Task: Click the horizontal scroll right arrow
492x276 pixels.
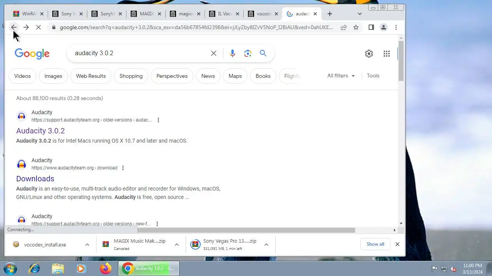Action: pos(394,230)
